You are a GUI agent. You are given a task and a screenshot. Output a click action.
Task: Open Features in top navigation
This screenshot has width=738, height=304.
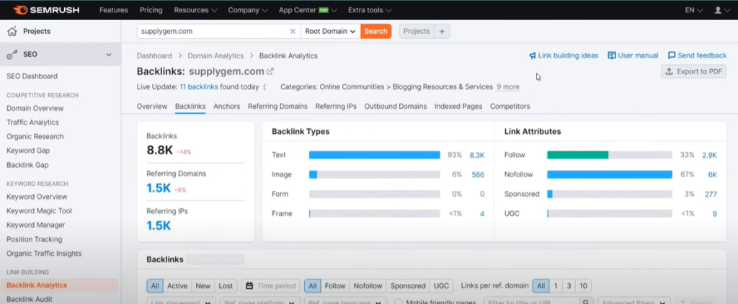click(113, 10)
